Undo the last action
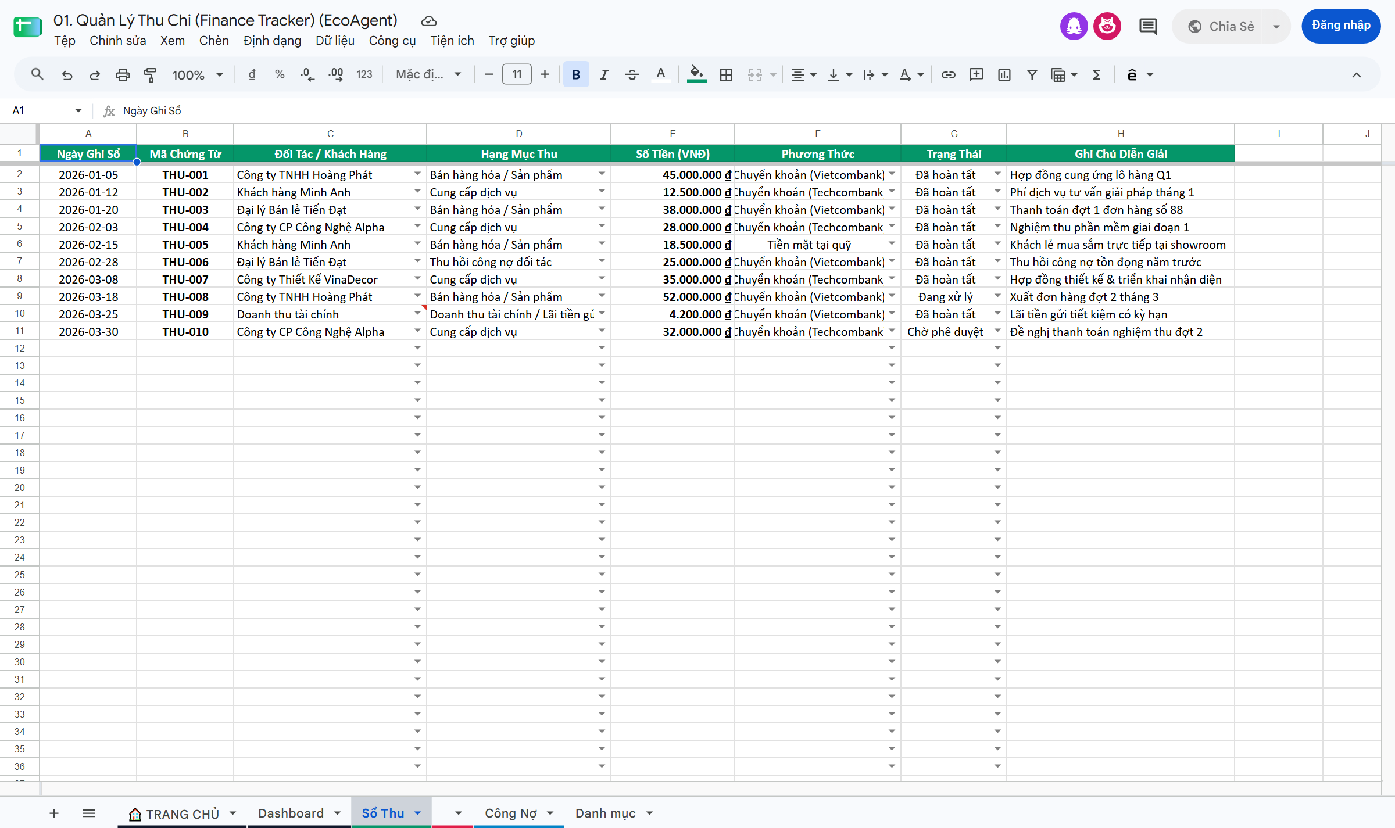The width and height of the screenshot is (1395, 828). pyautogui.click(x=67, y=75)
